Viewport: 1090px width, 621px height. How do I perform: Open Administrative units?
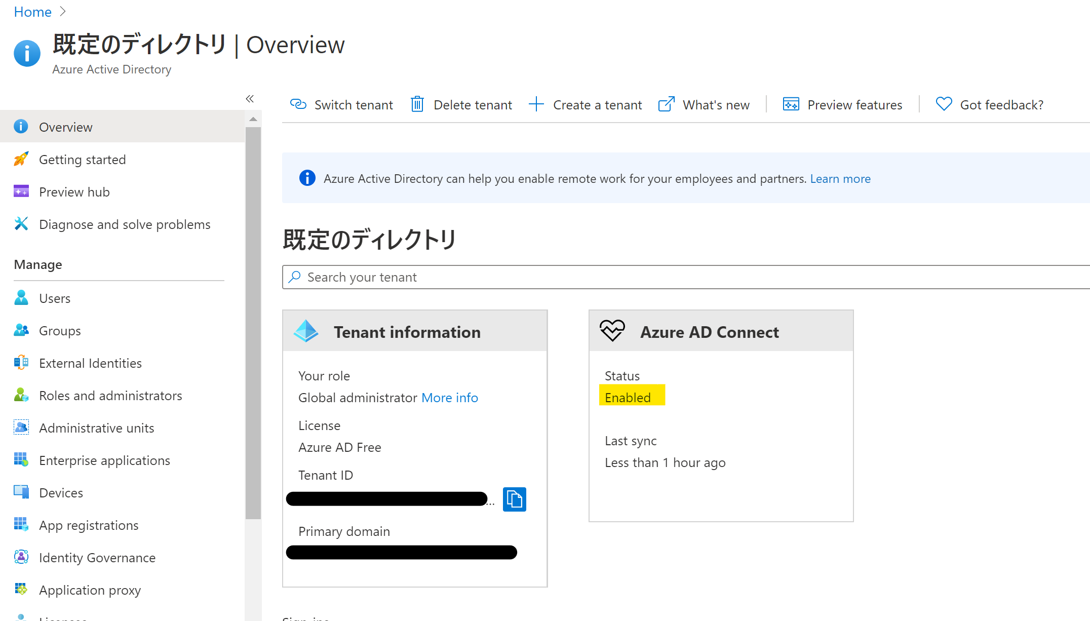(96, 428)
